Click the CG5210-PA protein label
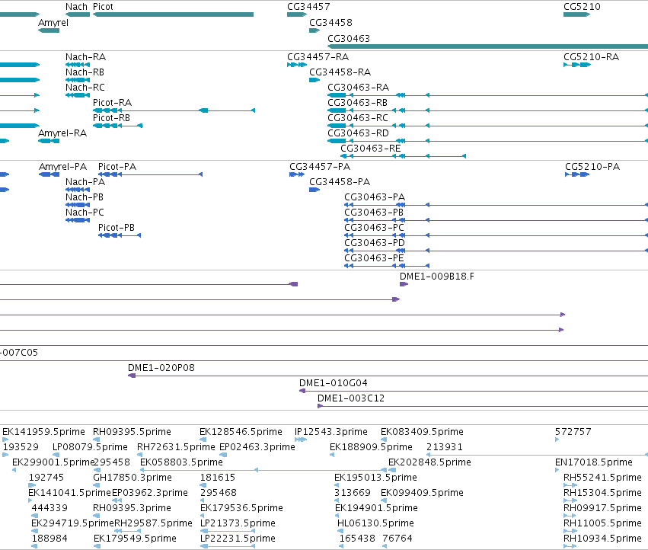Image resolution: width=648 pixels, height=550 pixels. 592,167
